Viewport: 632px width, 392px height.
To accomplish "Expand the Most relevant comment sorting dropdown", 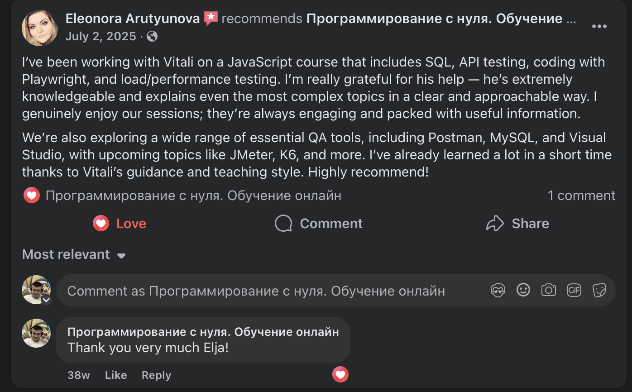I will (x=74, y=255).
